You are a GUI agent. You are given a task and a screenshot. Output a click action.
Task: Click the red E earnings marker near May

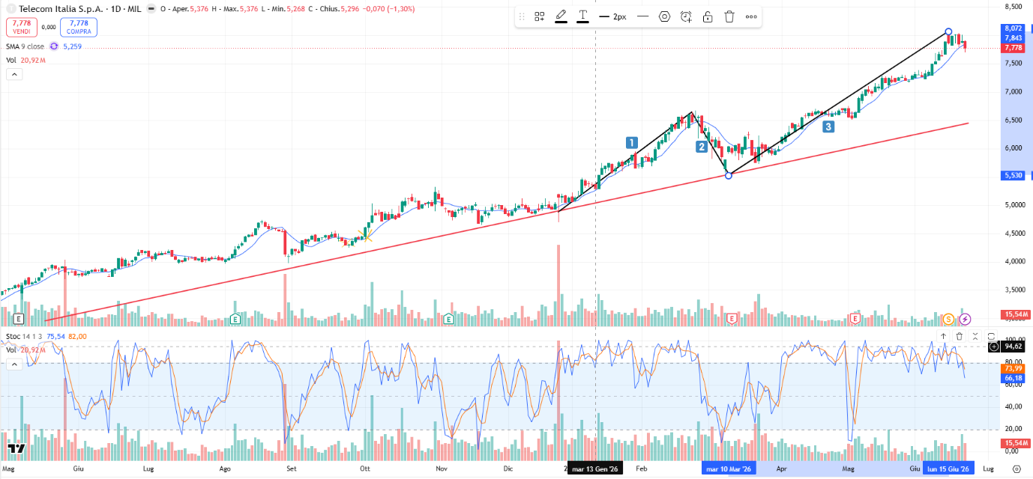point(855,319)
